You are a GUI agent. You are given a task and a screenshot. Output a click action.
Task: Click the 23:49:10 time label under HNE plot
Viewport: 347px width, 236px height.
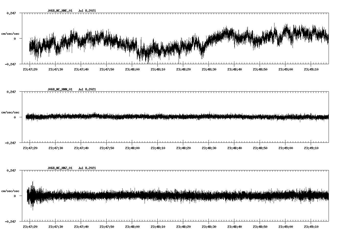(311, 69)
